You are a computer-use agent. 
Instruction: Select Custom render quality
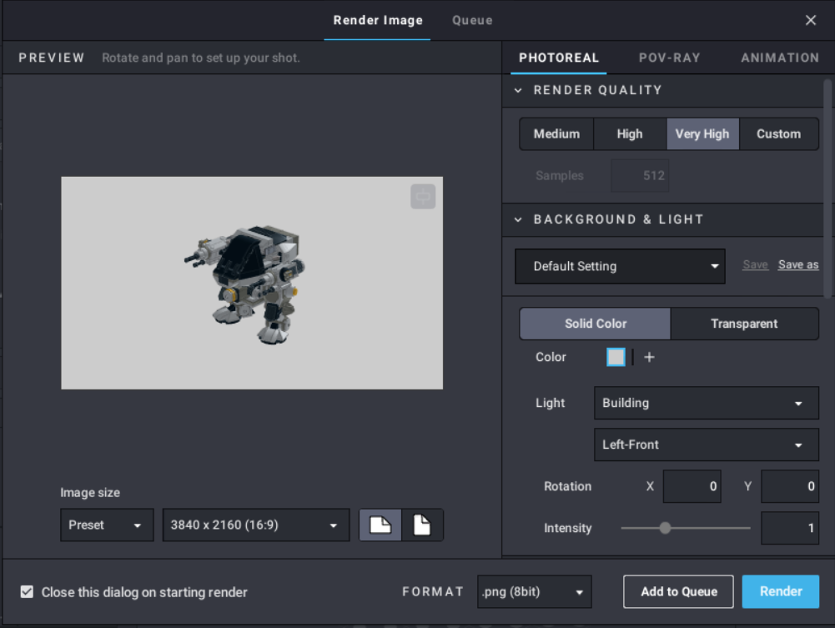pyautogui.click(x=778, y=134)
